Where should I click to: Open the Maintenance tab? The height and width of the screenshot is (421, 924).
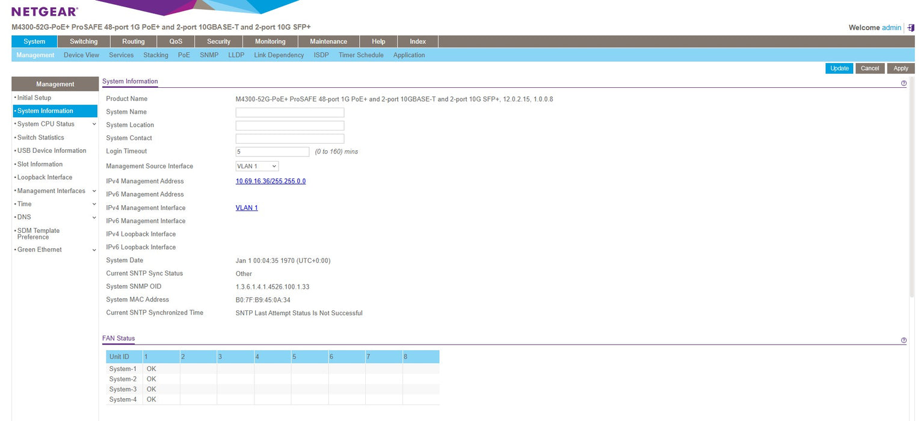pyautogui.click(x=328, y=41)
